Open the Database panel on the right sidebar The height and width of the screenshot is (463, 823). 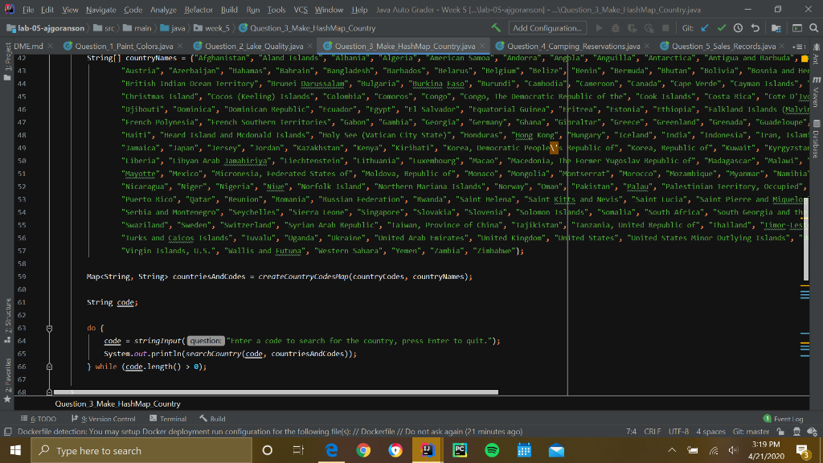click(x=817, y=135)
